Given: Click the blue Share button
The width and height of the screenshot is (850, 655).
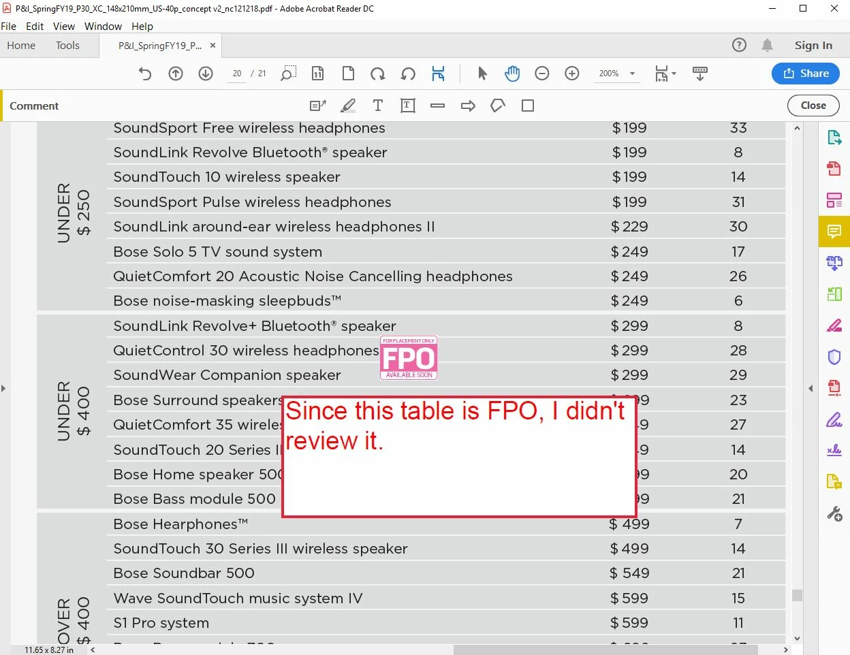Looking at the screenshot, I should (x=806, y=74).
